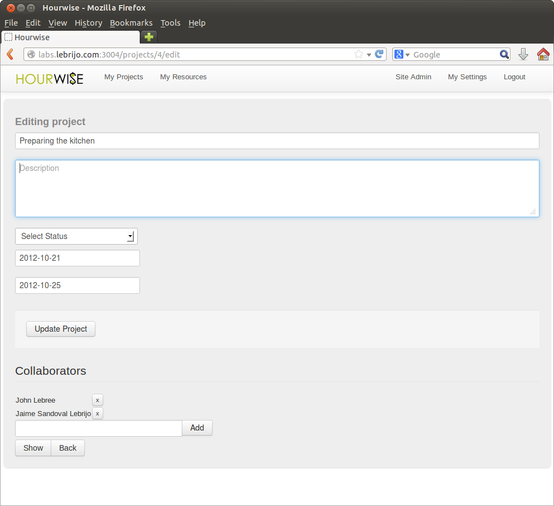Open the View menu
The width and height of the screenshot is (554, 506).
(x=57, y=23)
